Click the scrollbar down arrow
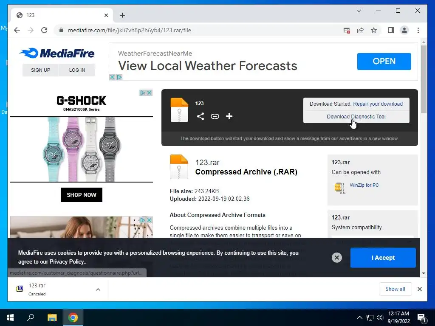435x326 pixels. tap(424, 273)
